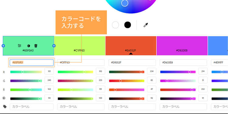The image size is (228, 114).
Task: Click color label field under #C1FF63
Action: [81, 107]
